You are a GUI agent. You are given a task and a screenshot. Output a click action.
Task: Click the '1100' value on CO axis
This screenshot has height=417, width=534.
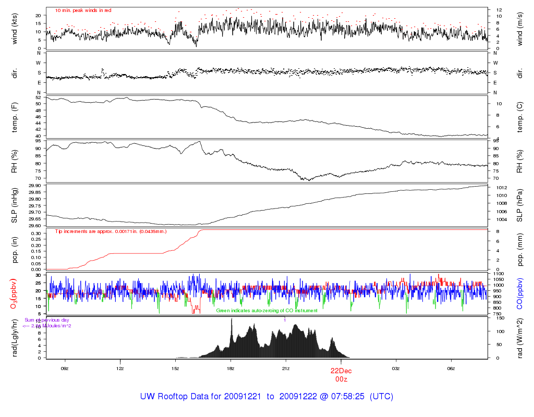click(x=498, y=274)
